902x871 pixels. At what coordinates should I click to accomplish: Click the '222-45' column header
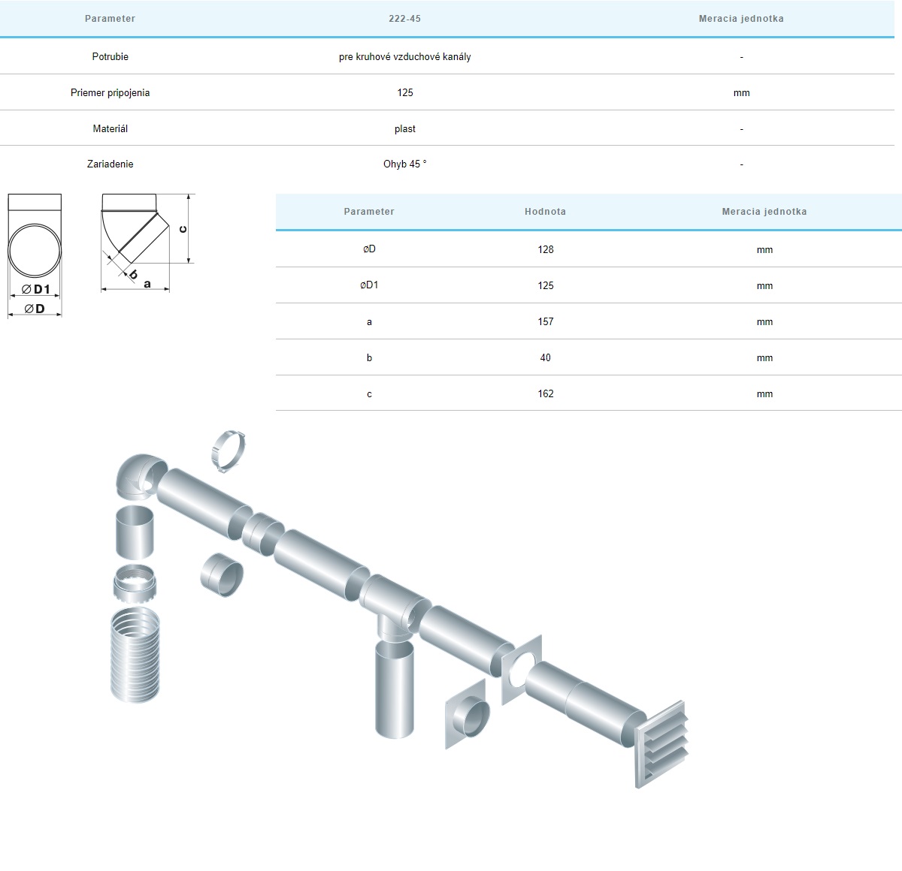[x=404, y=19]
